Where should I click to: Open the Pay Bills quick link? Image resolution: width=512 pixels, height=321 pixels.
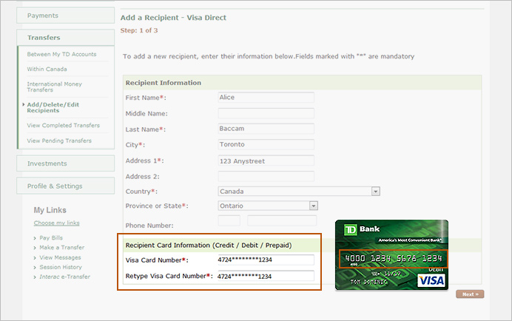click(x=51, y=237)
